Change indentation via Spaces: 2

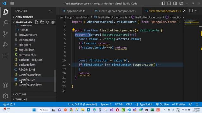click(x=106, y=104)
